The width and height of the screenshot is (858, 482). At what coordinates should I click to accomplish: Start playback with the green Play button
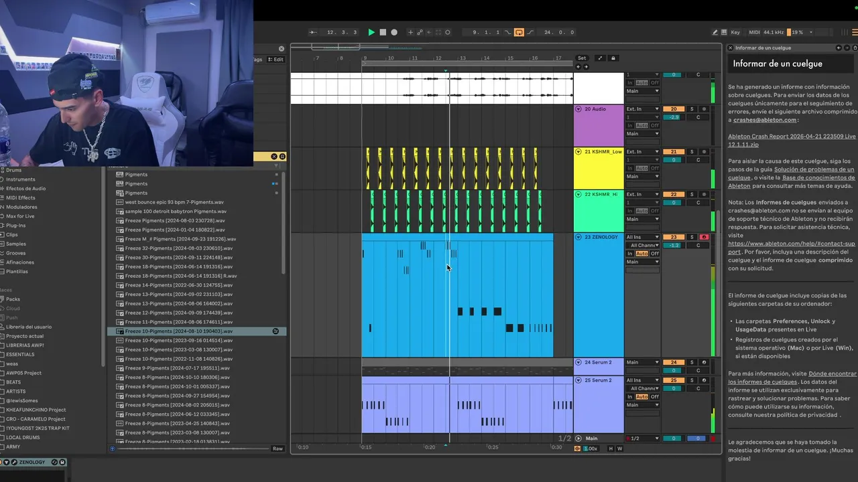371,32
